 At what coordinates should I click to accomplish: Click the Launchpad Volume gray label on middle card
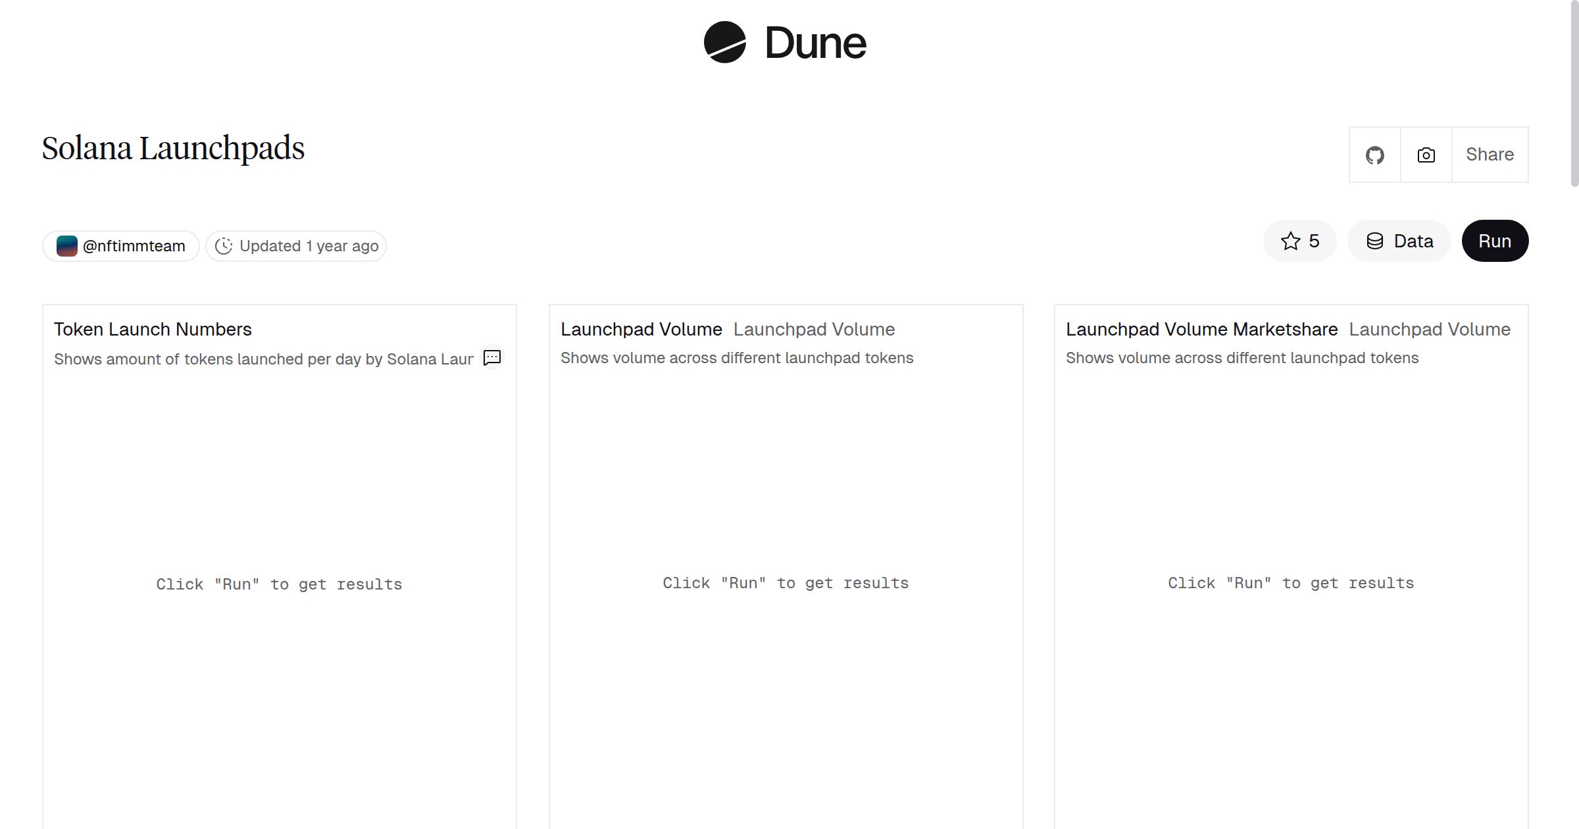point(815,329)
